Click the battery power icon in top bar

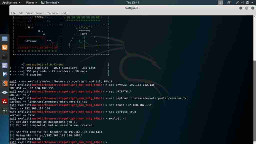[x=248, y=2]
